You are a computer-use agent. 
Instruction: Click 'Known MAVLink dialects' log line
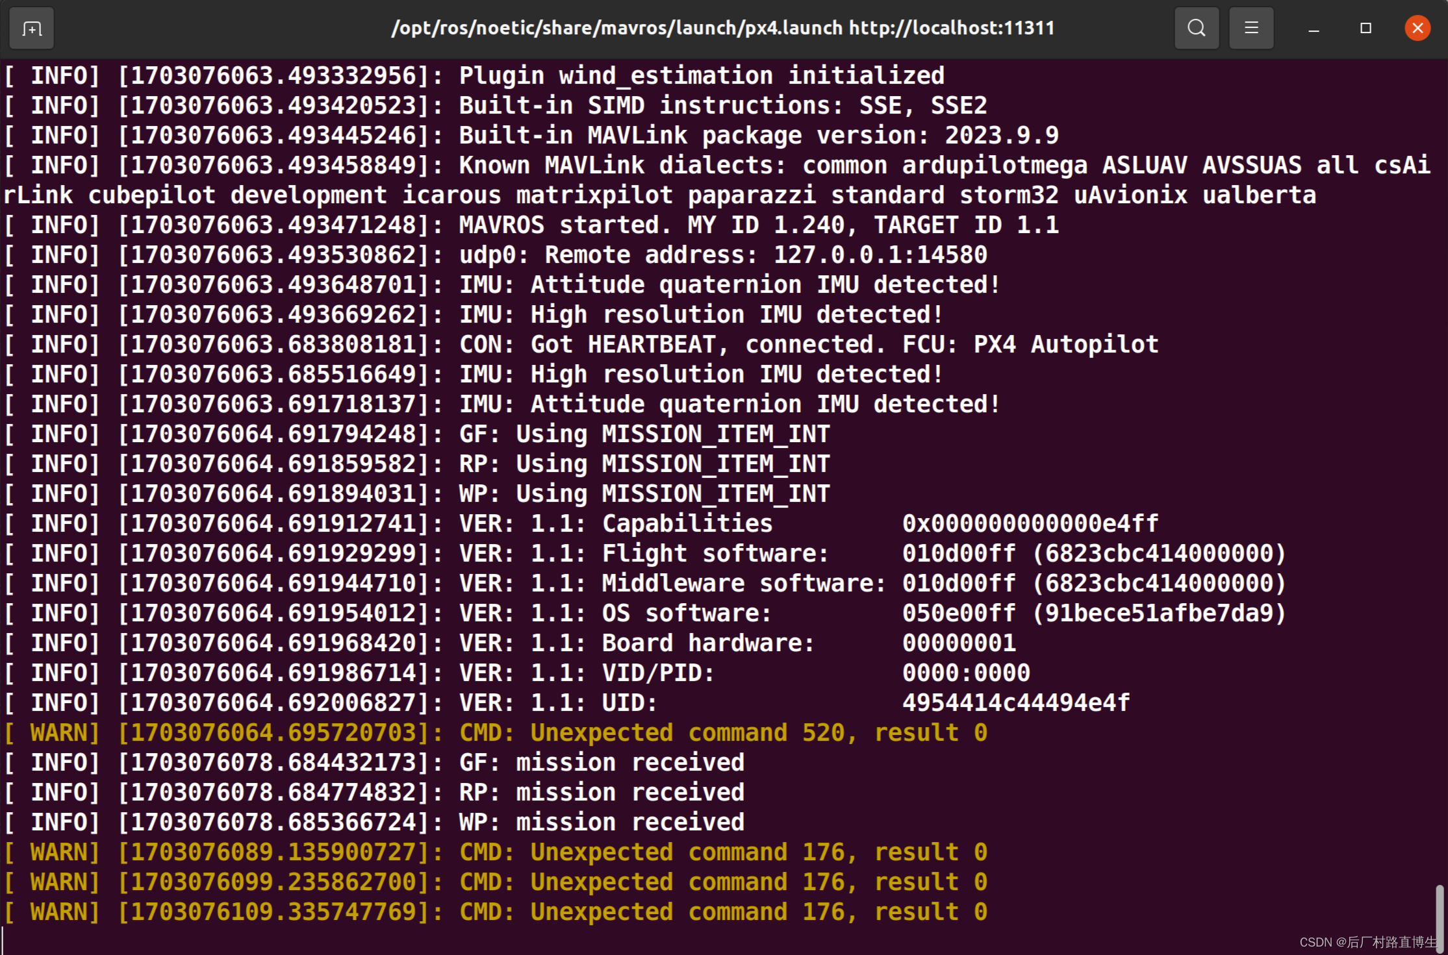tap(717, 166)
